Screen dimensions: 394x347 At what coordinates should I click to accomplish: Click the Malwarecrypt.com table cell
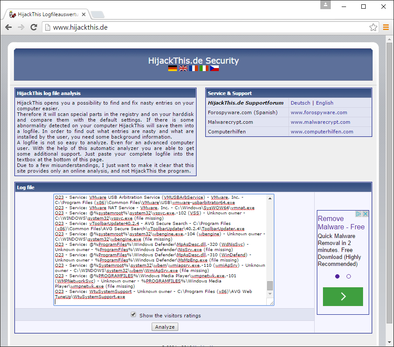[x=230, y=122]
